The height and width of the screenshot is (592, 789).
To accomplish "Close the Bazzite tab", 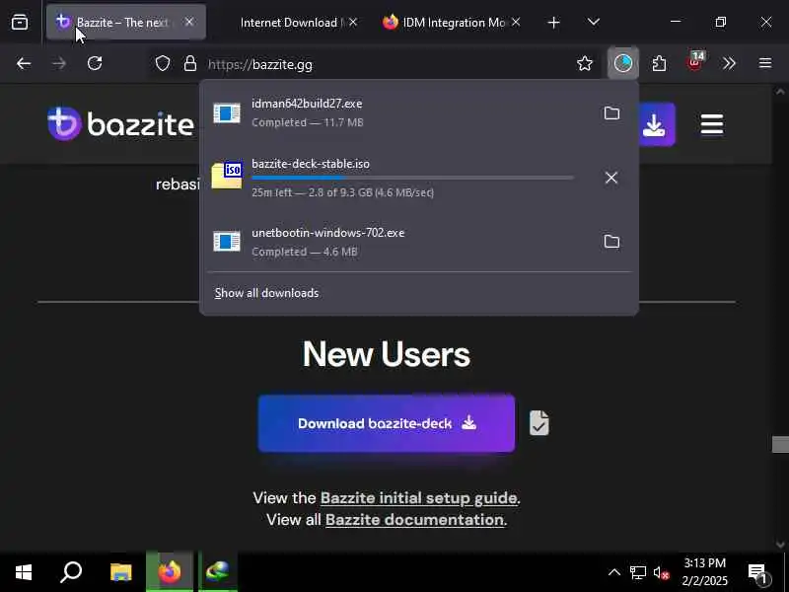I will pyautogui.click(x=189, y=22).
